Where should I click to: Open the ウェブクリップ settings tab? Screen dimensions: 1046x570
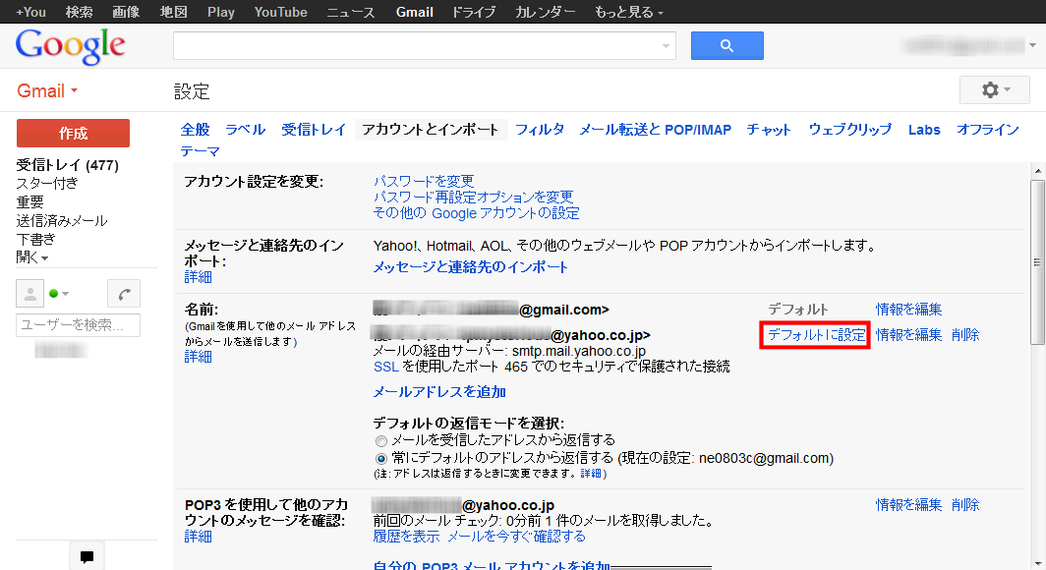(849, 130)
